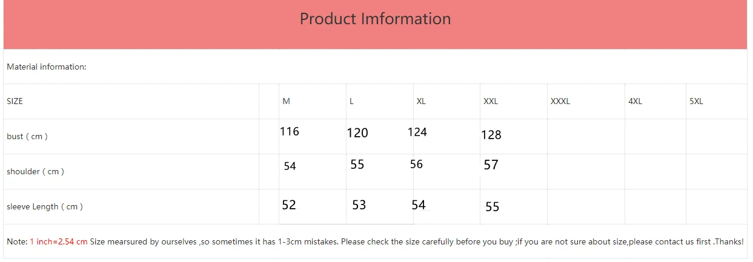
Task: Click the shoulder value 56 for XL
Action: tap(417, 164)
